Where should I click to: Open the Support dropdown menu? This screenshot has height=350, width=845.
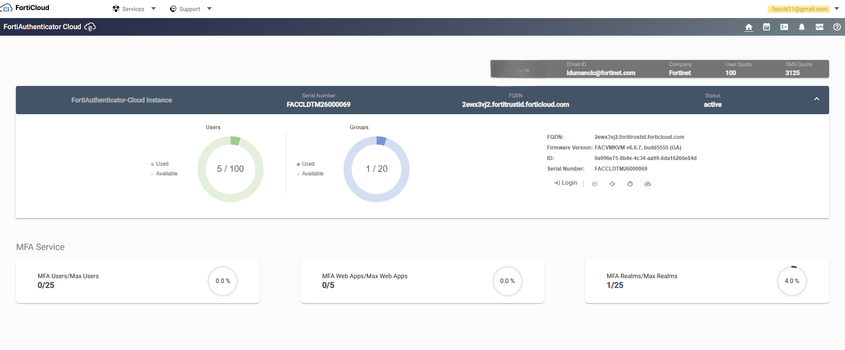(x=191, y=9)
